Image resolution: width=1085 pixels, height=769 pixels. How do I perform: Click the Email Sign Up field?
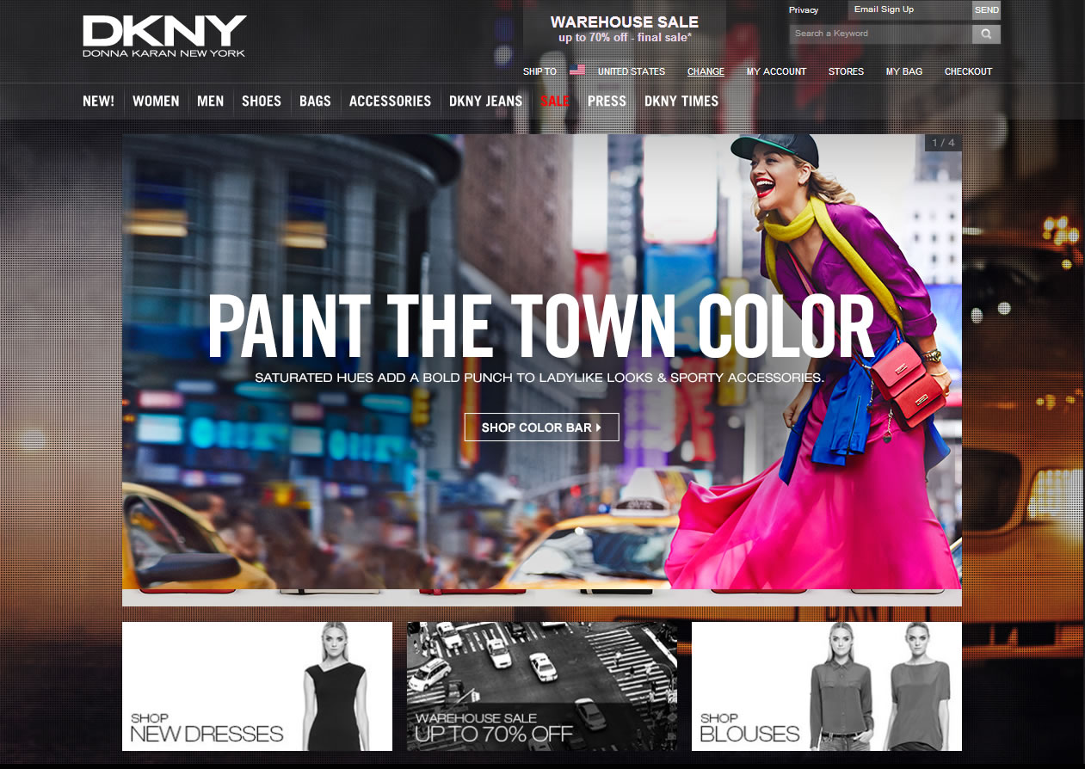(909, 10)
